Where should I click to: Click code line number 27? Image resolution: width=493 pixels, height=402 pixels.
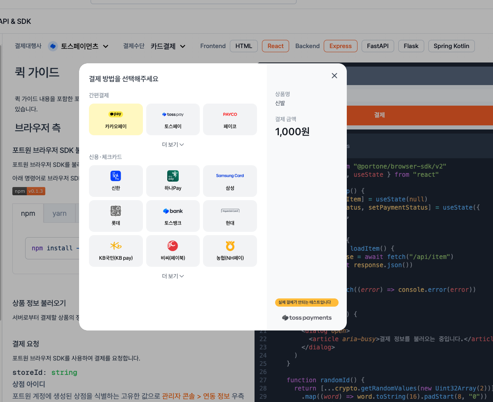263,380
